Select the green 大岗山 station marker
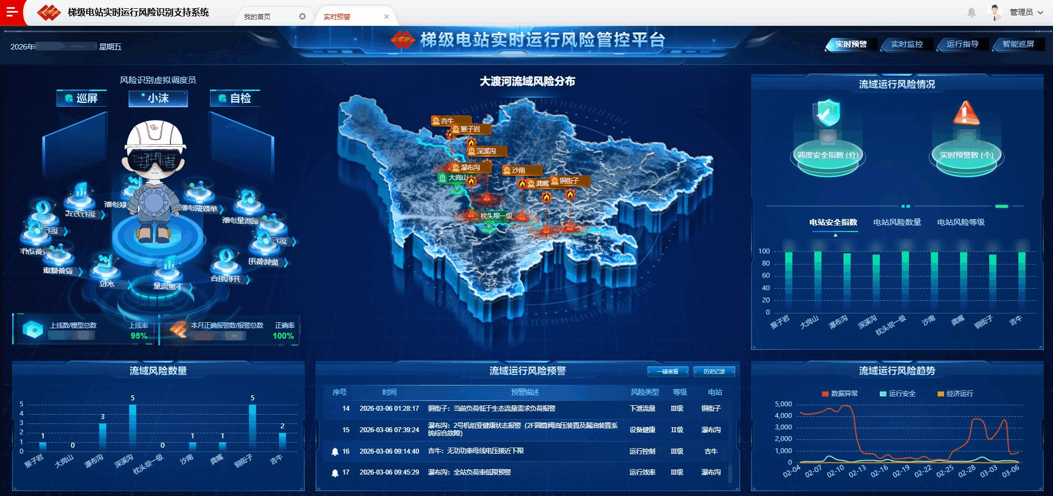Screen dimensions: 1053x496 [454, 178]
